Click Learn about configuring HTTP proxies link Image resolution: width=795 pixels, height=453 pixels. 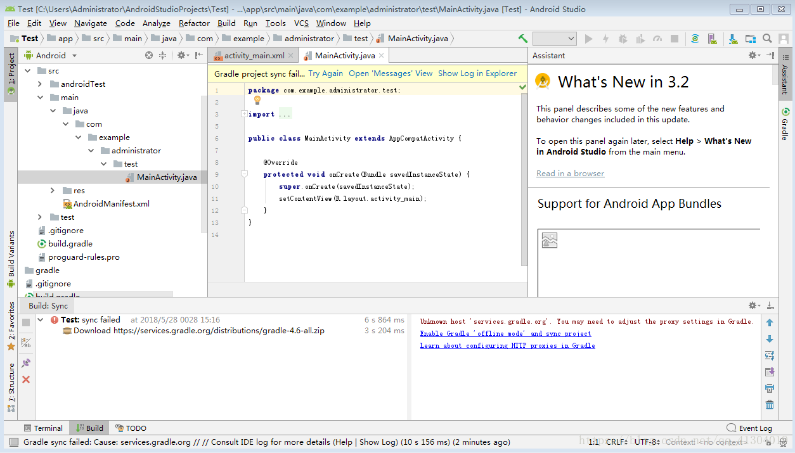[x=507, y=345]
